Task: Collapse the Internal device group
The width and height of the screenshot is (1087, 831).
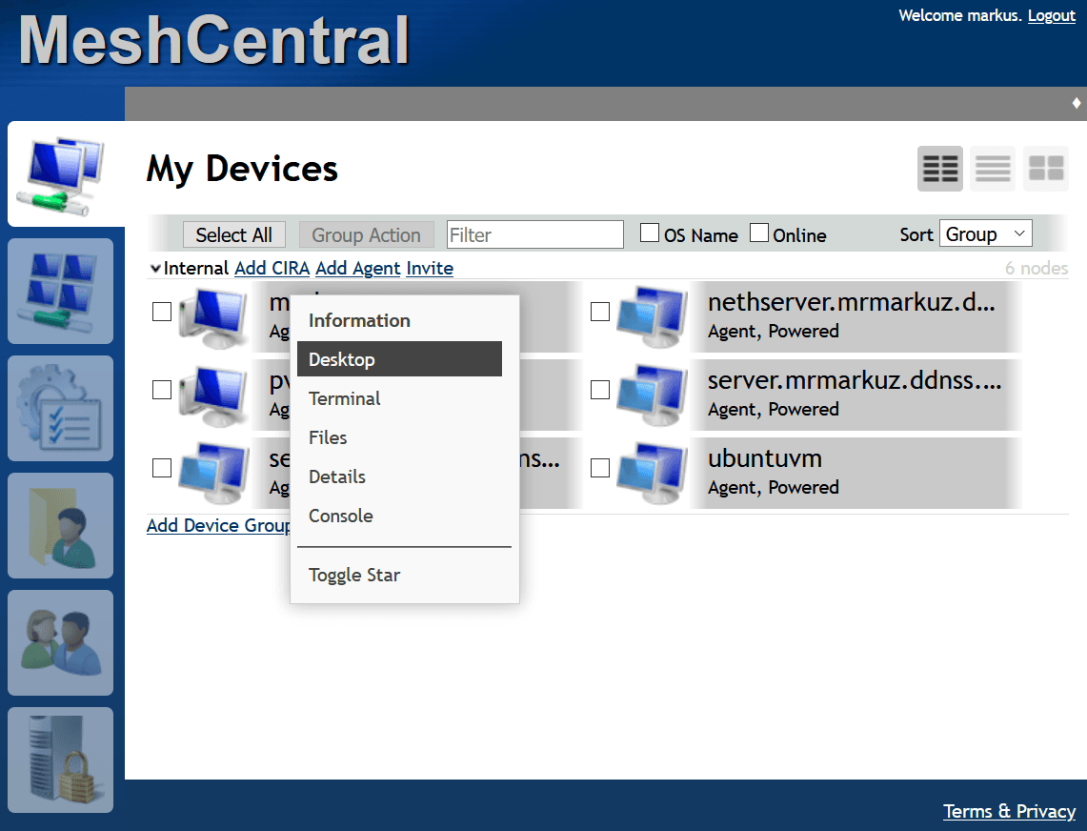Action: [155, 268]
